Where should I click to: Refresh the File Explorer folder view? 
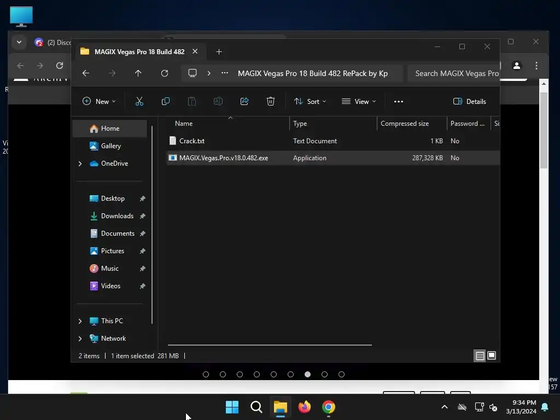tap(165, 73)
